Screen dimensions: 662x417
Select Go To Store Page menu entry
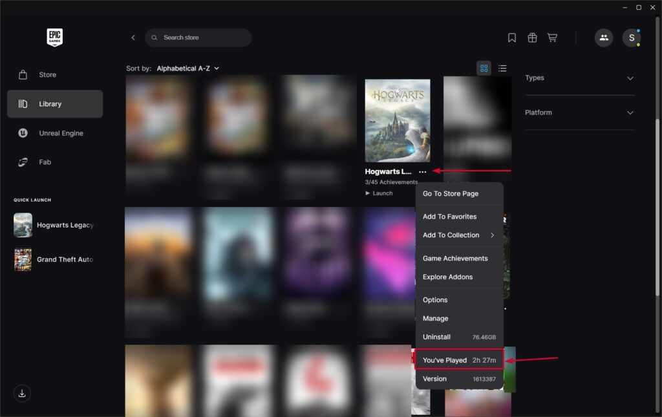coord(451,194)
